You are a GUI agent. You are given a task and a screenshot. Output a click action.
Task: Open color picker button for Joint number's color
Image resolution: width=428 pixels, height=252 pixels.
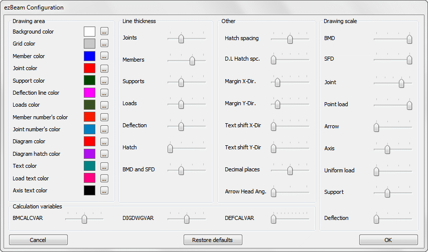point(104,129)
